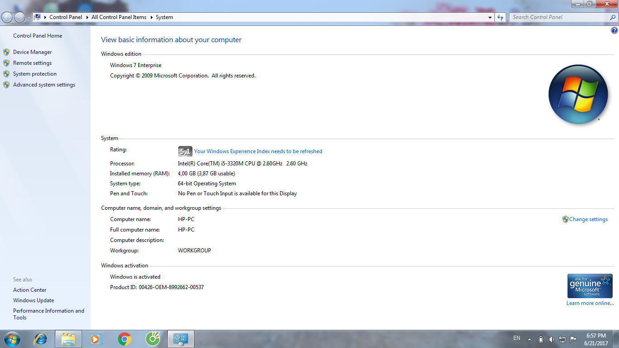Click the shield icon next to Change settings
619x348 pixels.
tap(565, 219)
